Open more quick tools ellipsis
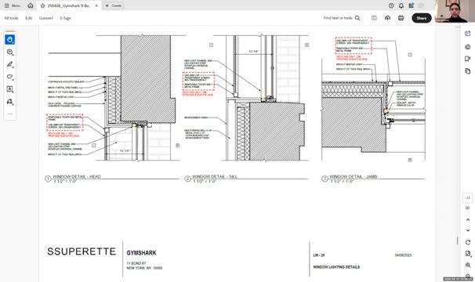The width and height of the screenshot is (475, 282). tap(9, 114)
